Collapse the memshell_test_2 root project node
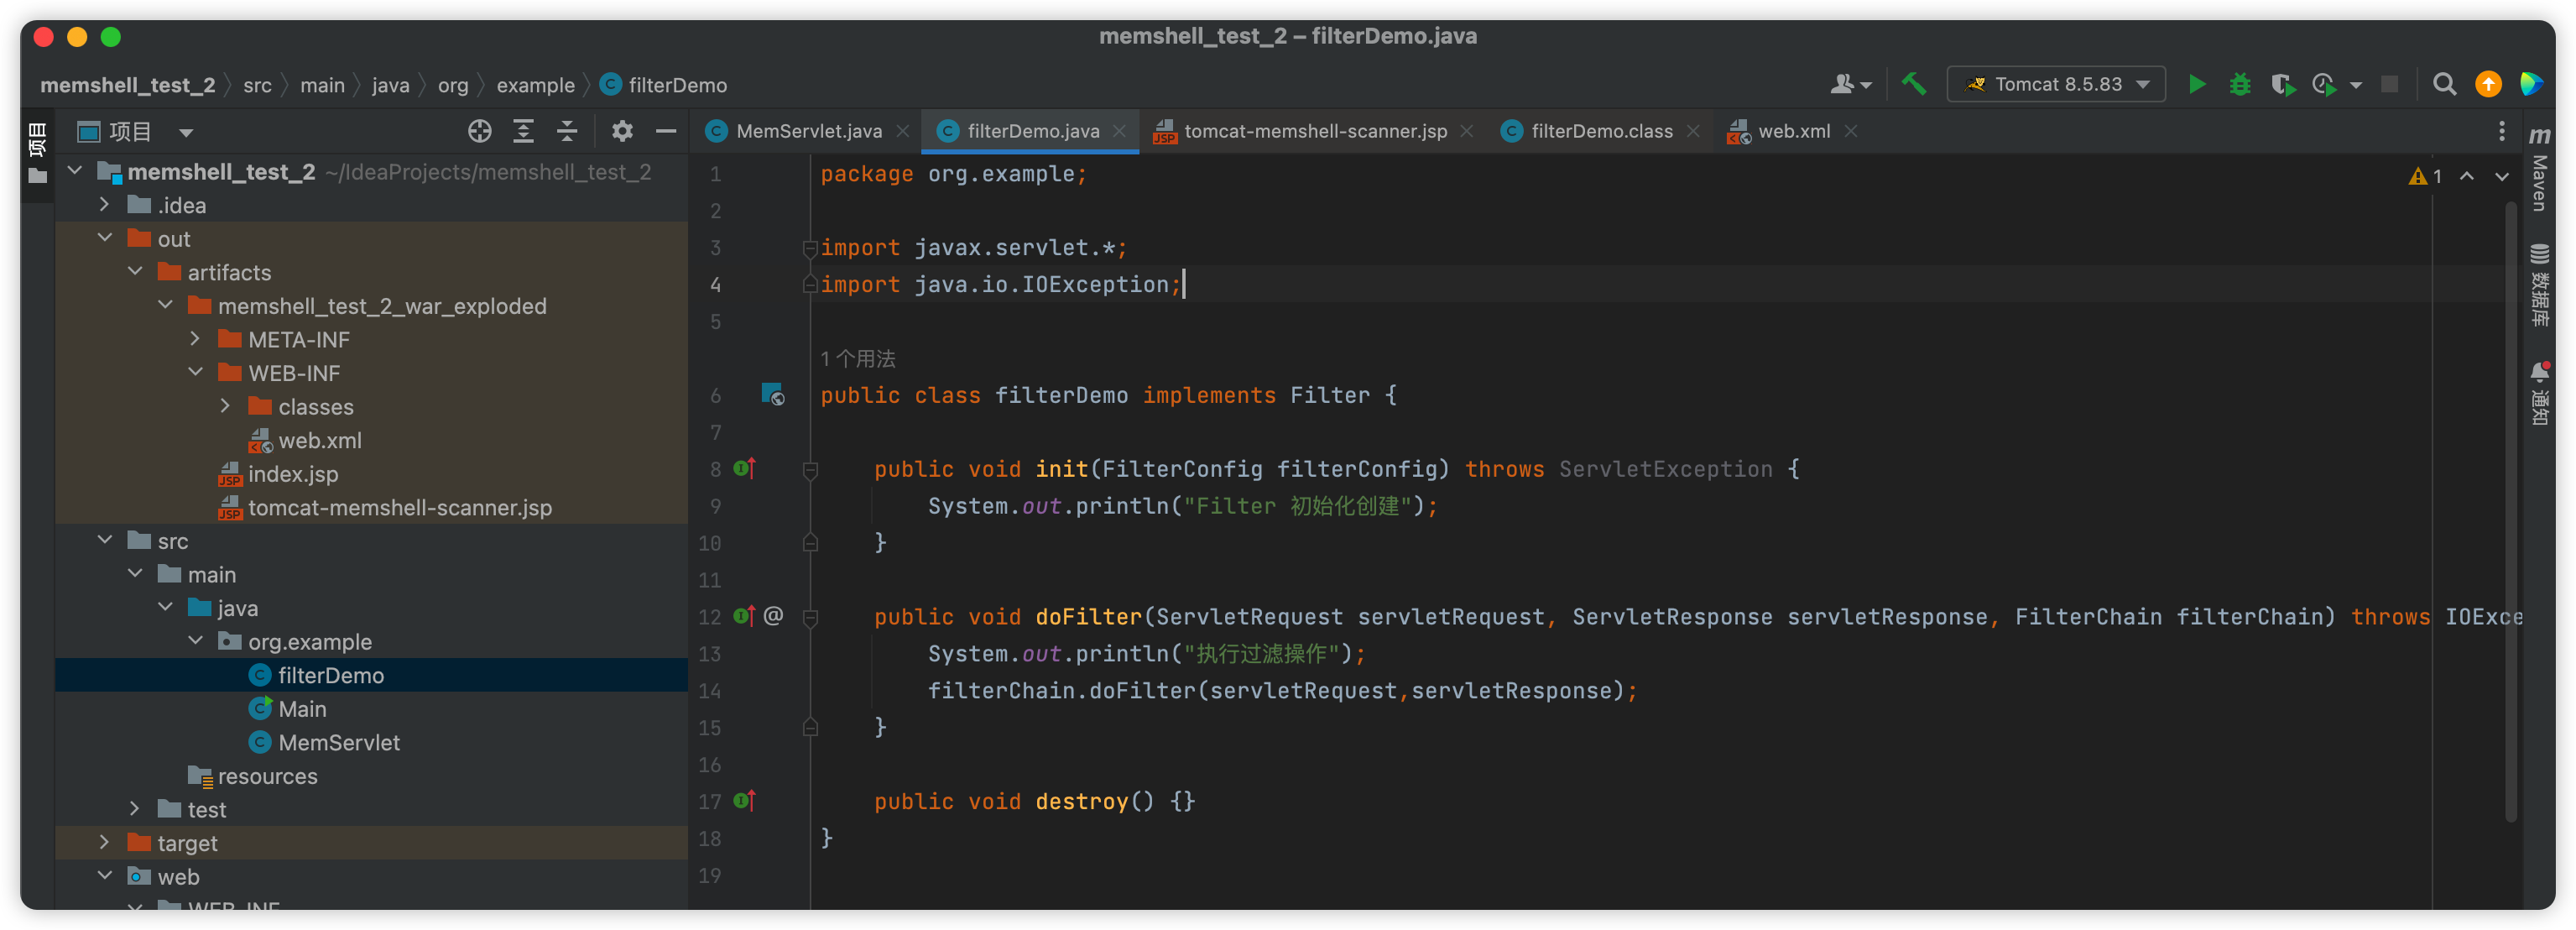The image size is (2576, 930). click(75, 171)
